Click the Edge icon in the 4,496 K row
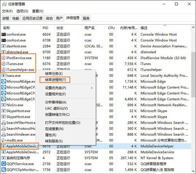The height and width of the screenshot is (174, 196). coord(4,99)
